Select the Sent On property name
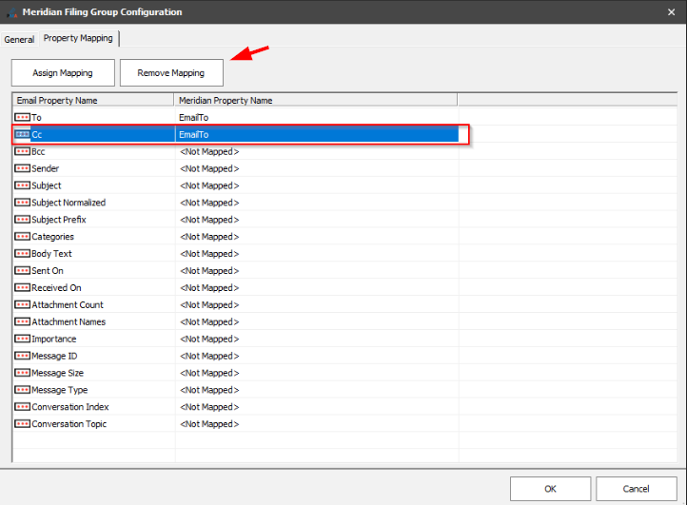687x505 pixels. point(48,271)
